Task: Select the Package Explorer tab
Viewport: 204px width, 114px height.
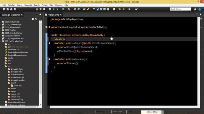Action: tap(10, 15)
